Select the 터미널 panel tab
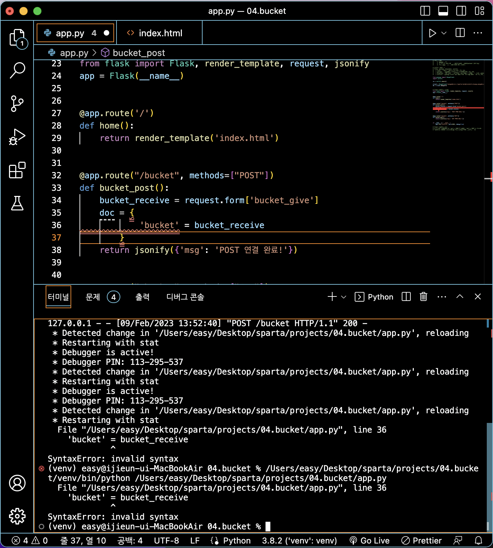Viewport: 493px width, 548px height. point(58,297)
